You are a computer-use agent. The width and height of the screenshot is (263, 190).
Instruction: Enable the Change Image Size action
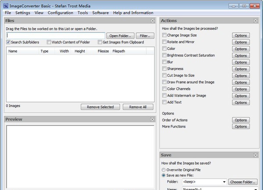(x=164, y=35)
